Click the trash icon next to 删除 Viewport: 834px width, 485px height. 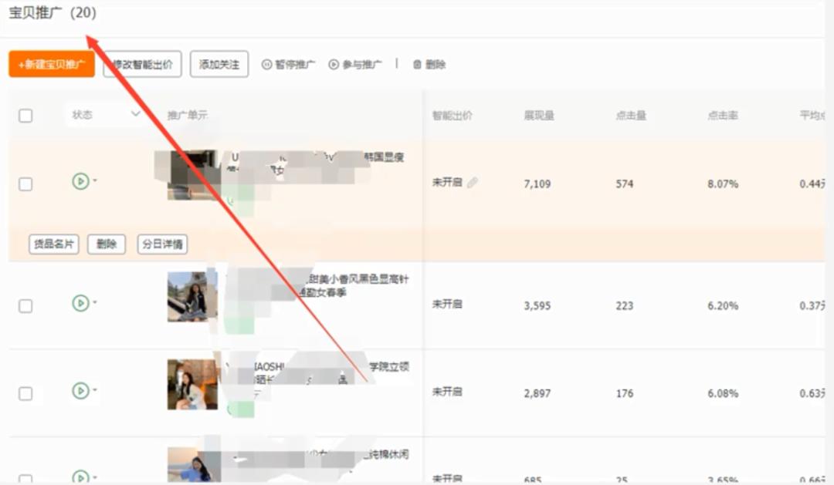[417, 64]
